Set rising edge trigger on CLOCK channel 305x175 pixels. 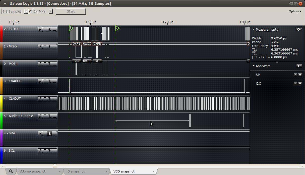pyautogui.click(x=40, y=29)
